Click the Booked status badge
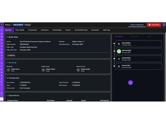The width and height of the screenshot is (166, 124). click(x=28, y=25)
